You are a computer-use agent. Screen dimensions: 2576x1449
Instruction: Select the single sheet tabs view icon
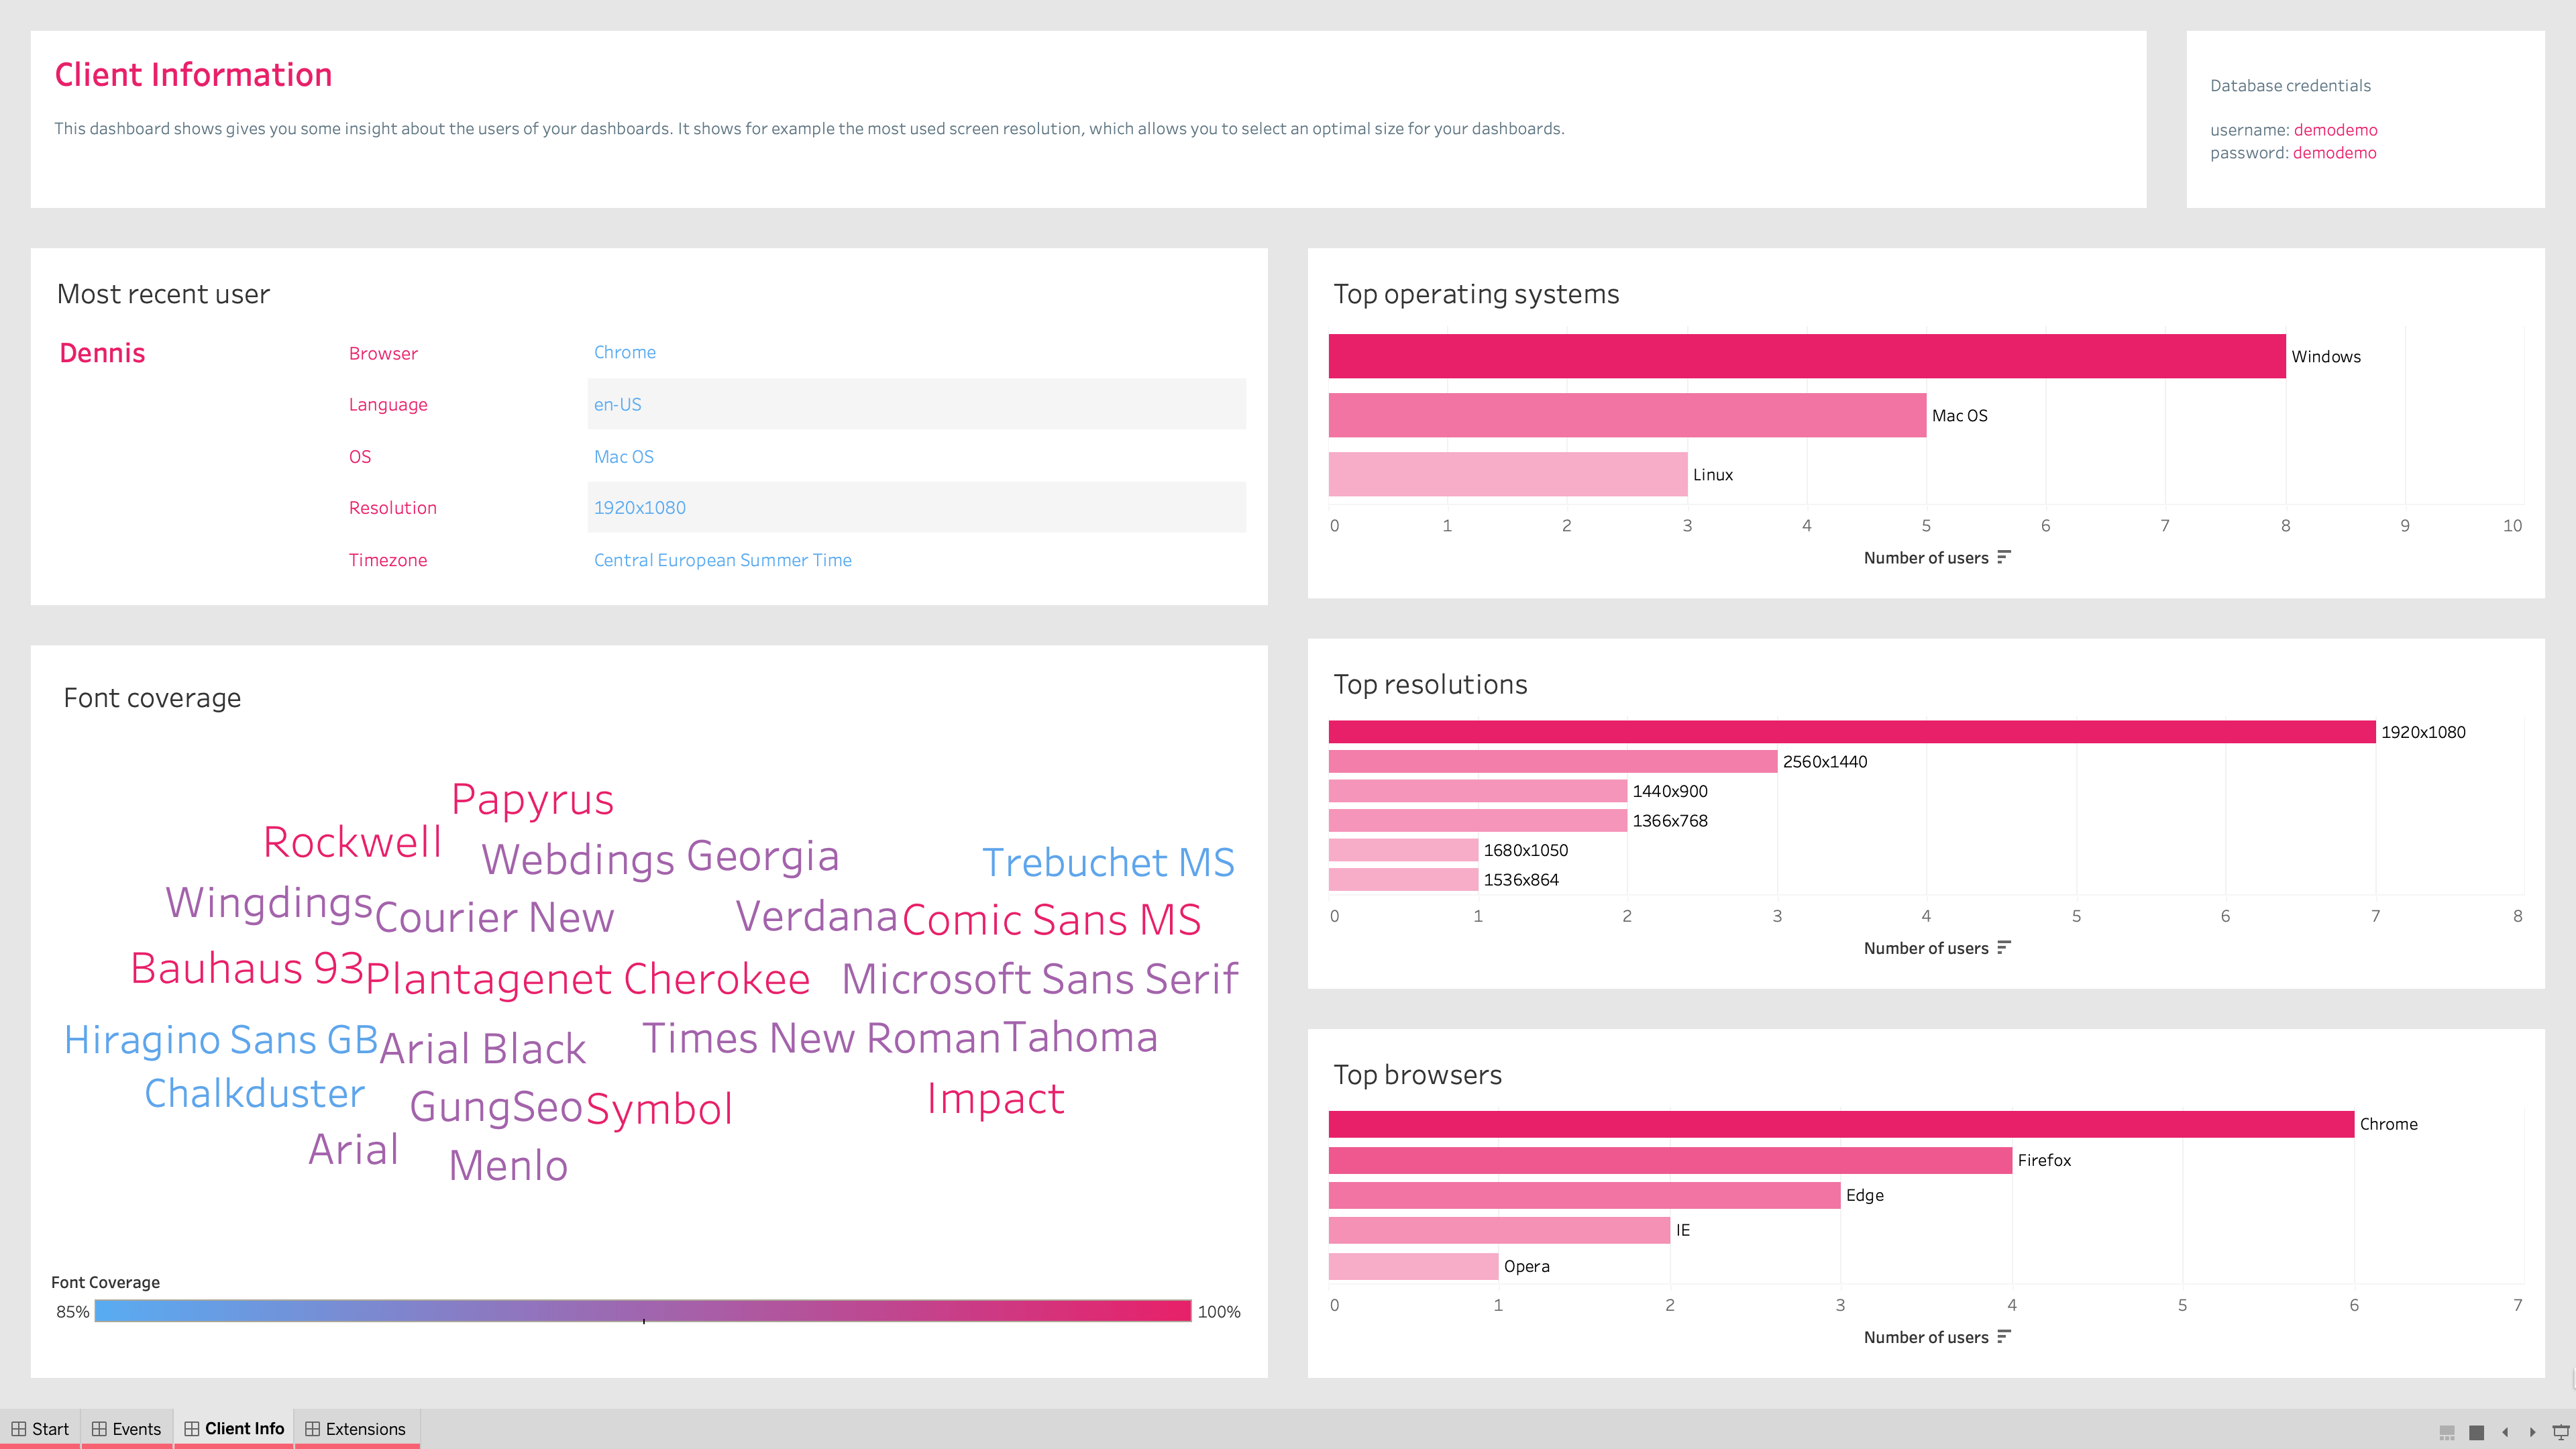(2476, 1432)
